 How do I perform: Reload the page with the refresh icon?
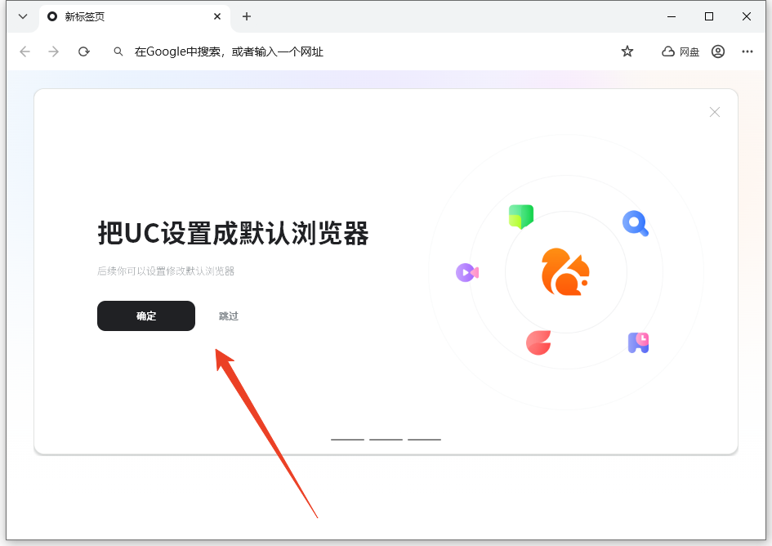pyautogui.click(x=83, y=51)
